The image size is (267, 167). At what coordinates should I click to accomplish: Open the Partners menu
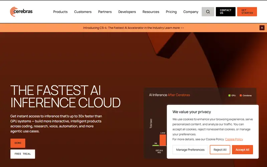pyautogui.click(x=105, y=12)
